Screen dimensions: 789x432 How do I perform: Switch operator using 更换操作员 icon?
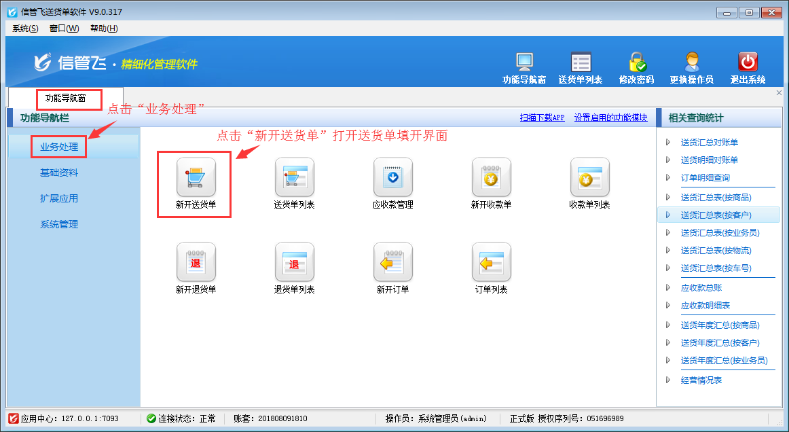(x=692, y=63)
